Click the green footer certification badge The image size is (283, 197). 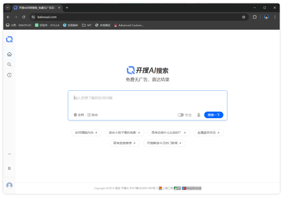coord(177,188)
